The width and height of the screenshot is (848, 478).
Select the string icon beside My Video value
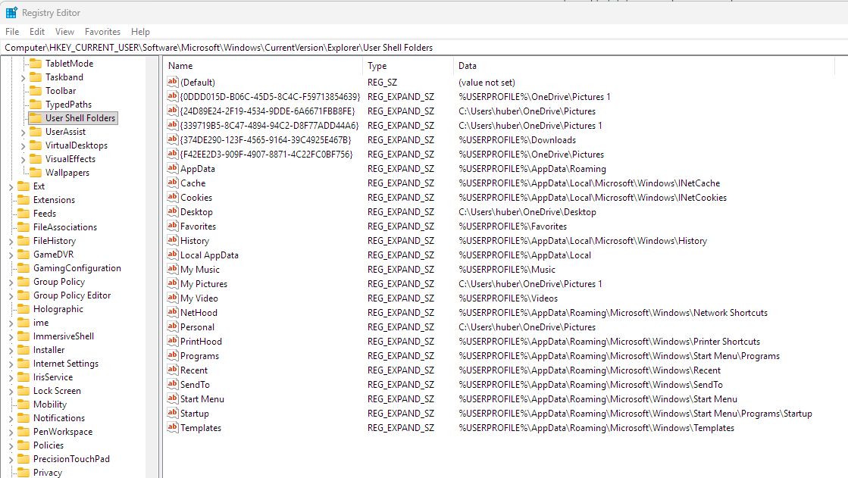coord(173,298)
